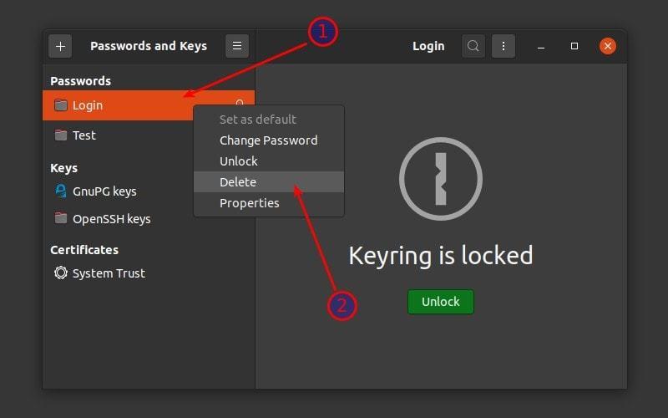Select the OpenSSH keys entry
The image size is (668, 418).
pos(111,219)
